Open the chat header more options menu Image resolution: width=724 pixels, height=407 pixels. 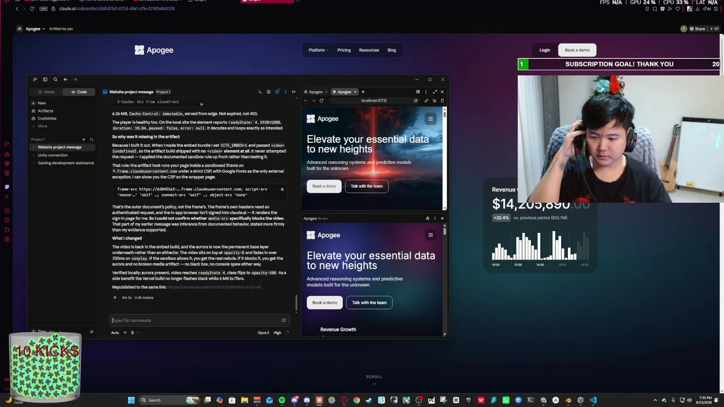[x=286, y=92]
